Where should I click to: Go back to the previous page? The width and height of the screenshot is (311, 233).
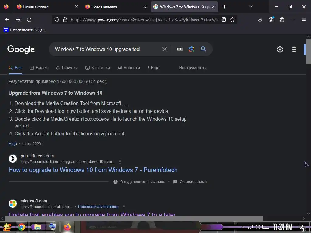coord(7,20)
